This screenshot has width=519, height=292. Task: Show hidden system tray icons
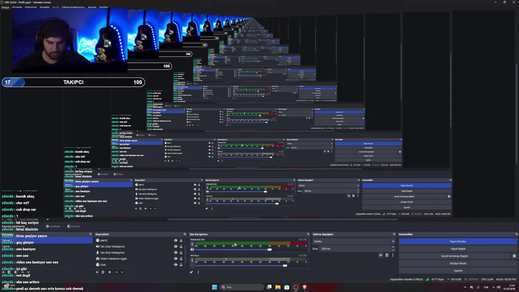pos(465,287)
